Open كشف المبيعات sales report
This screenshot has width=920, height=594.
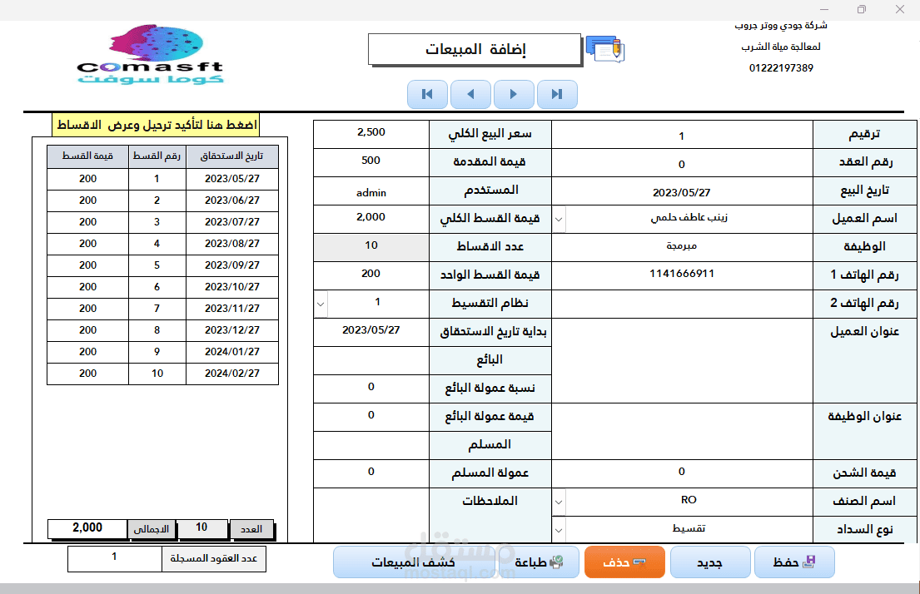414,562
